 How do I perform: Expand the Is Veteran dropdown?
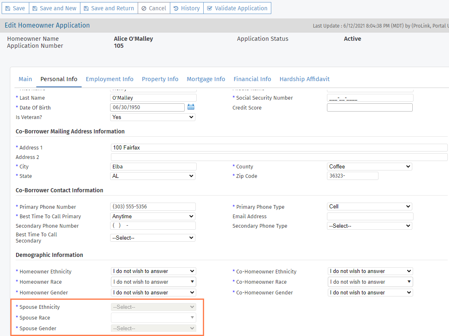[x=153, y=117]
